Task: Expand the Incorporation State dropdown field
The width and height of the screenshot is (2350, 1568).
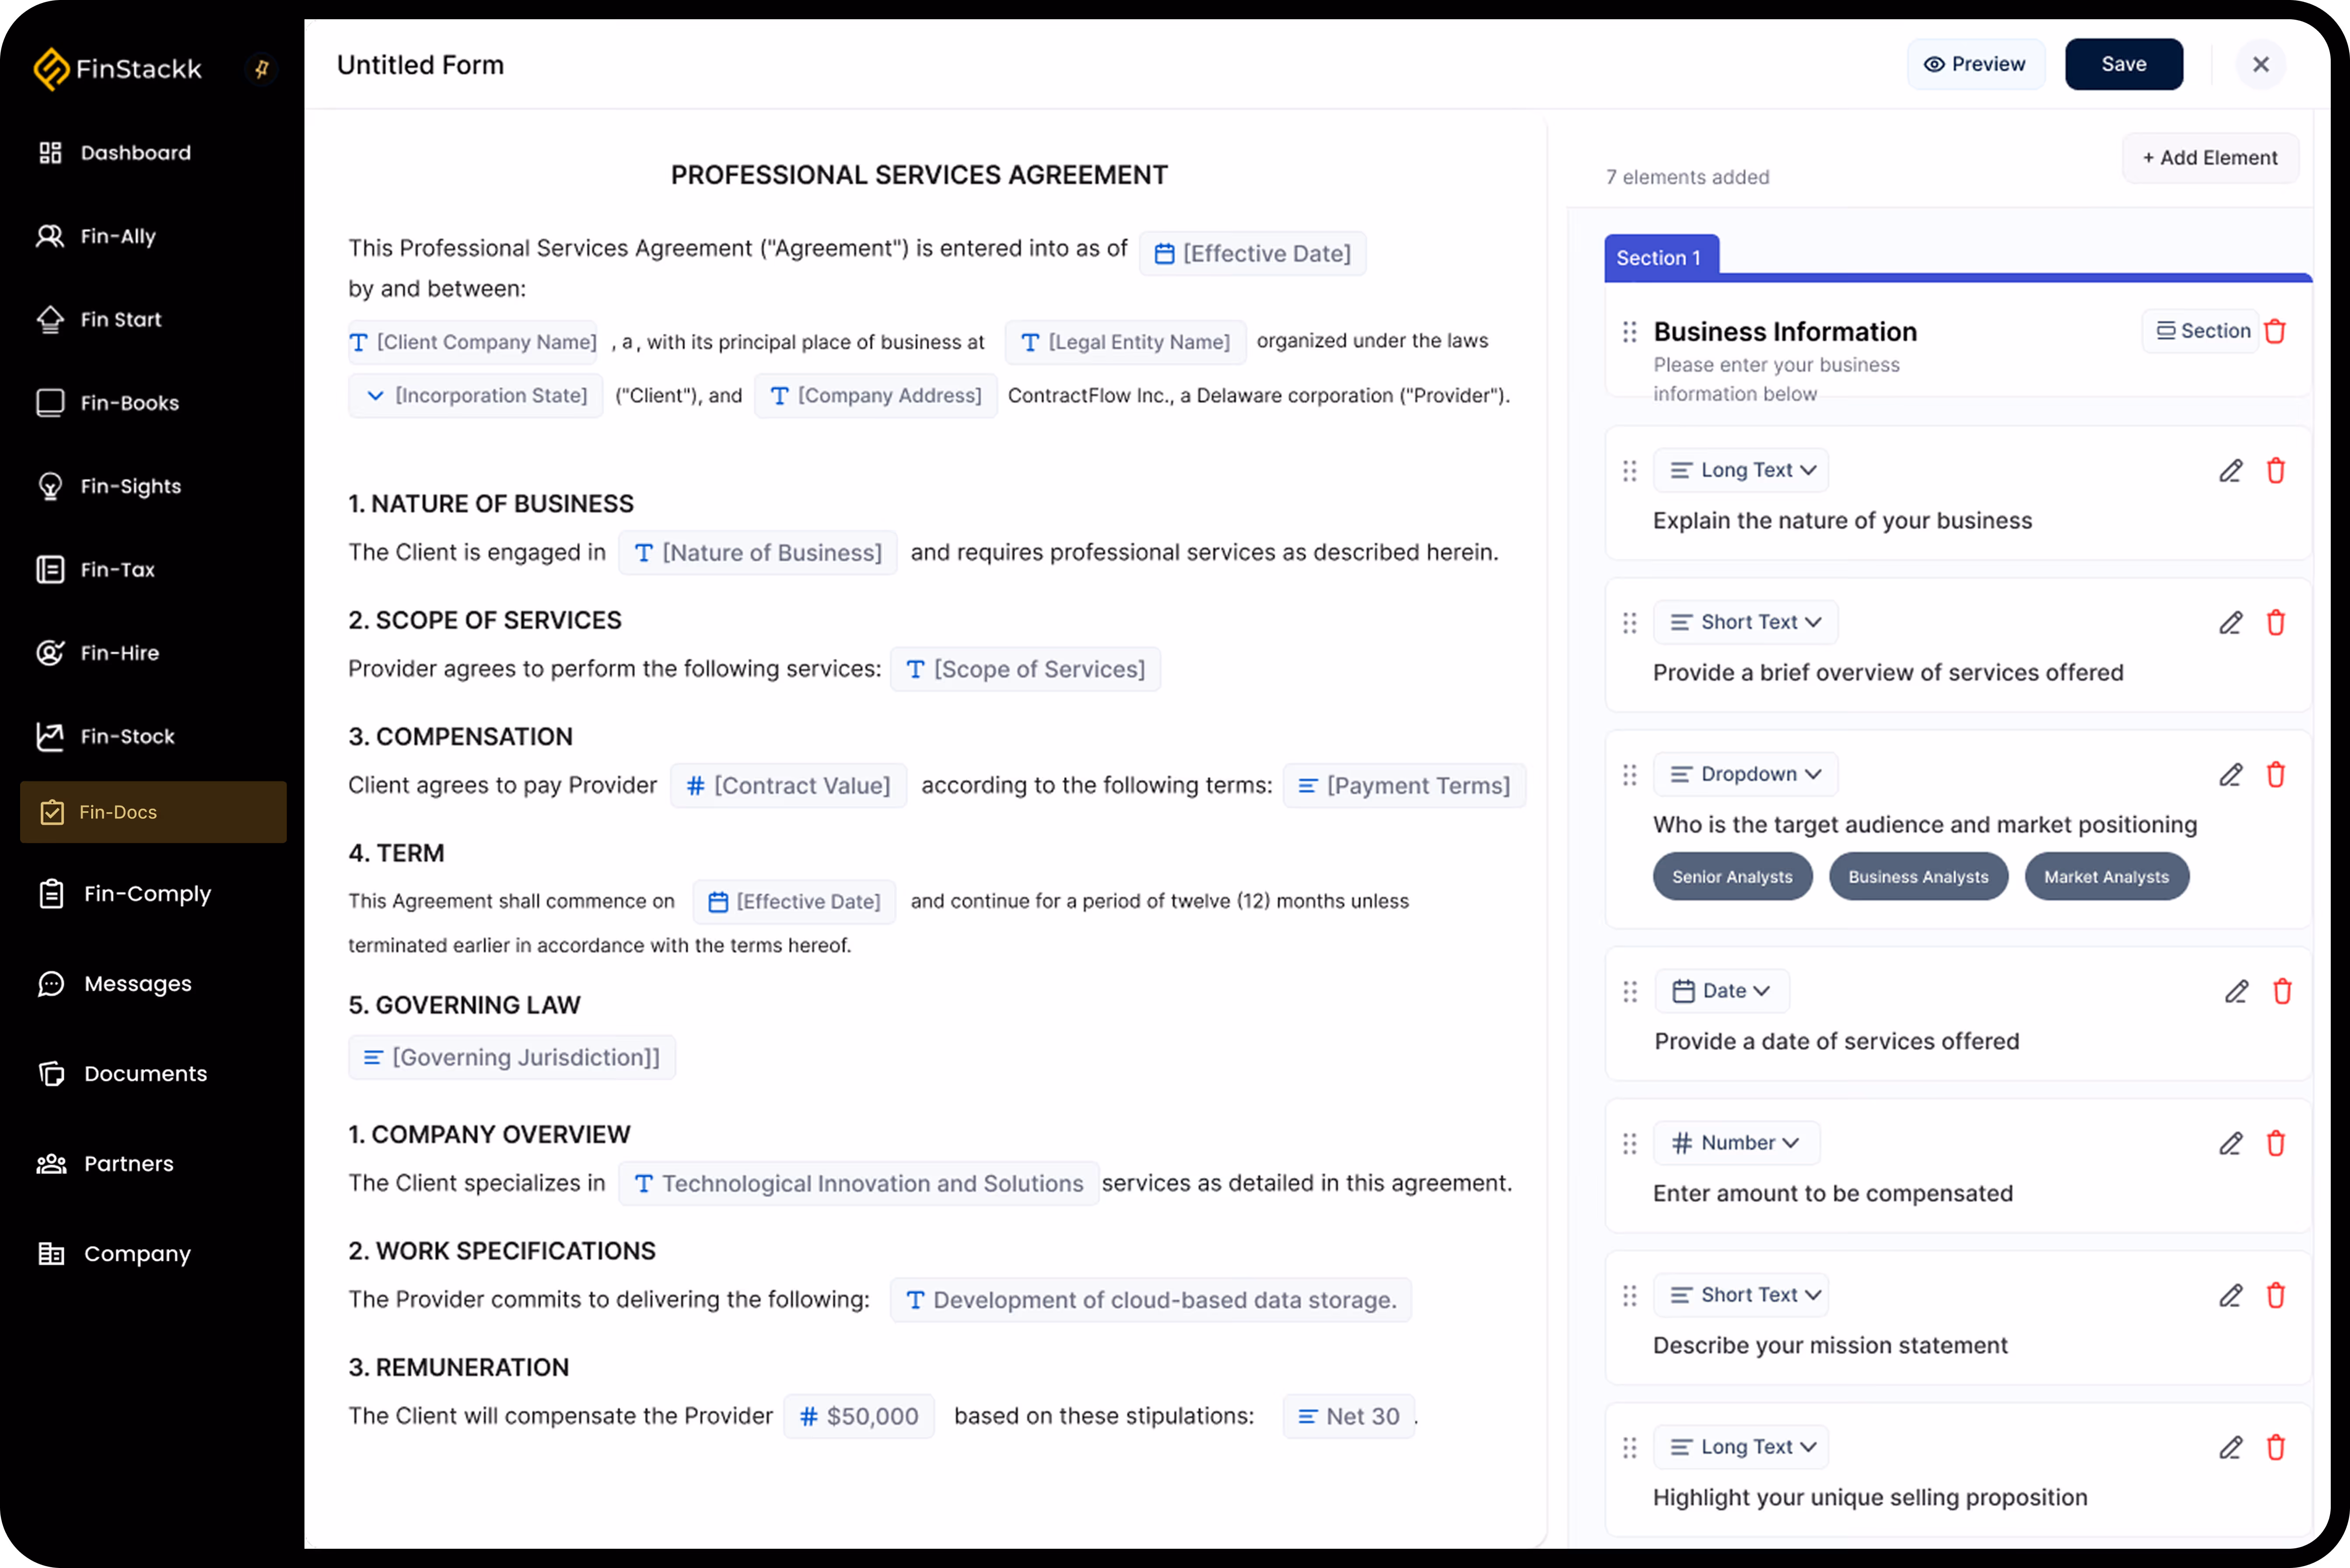Action: tap(476, 396)
